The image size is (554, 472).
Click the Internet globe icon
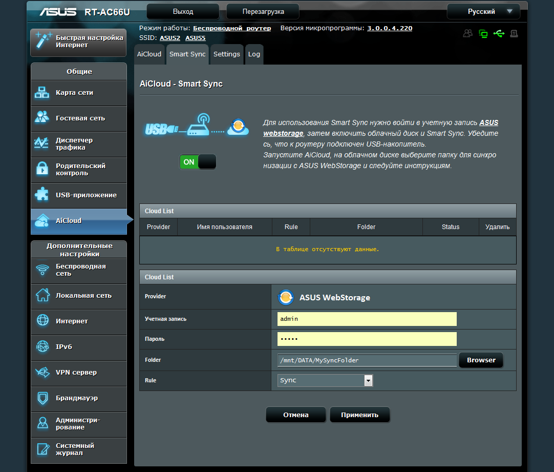tap(42, 320)
